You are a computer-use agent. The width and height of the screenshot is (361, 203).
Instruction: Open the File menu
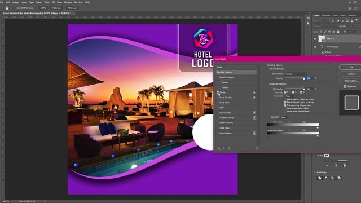pyautogui.click(x=2, y=2)
